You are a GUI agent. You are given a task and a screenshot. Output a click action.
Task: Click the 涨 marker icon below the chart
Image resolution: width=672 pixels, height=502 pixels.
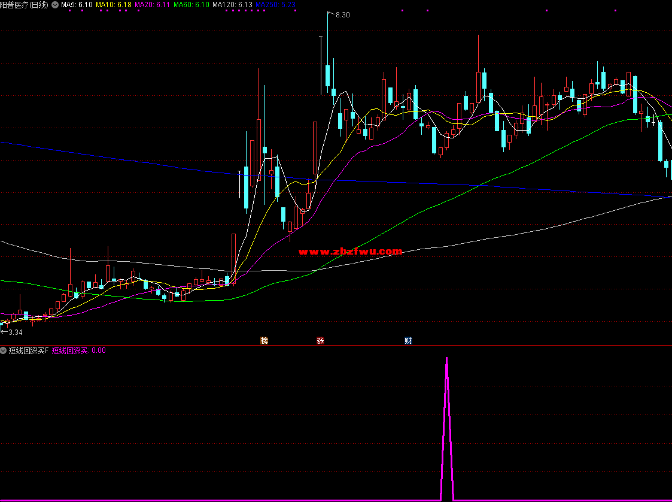pos(320,341)
